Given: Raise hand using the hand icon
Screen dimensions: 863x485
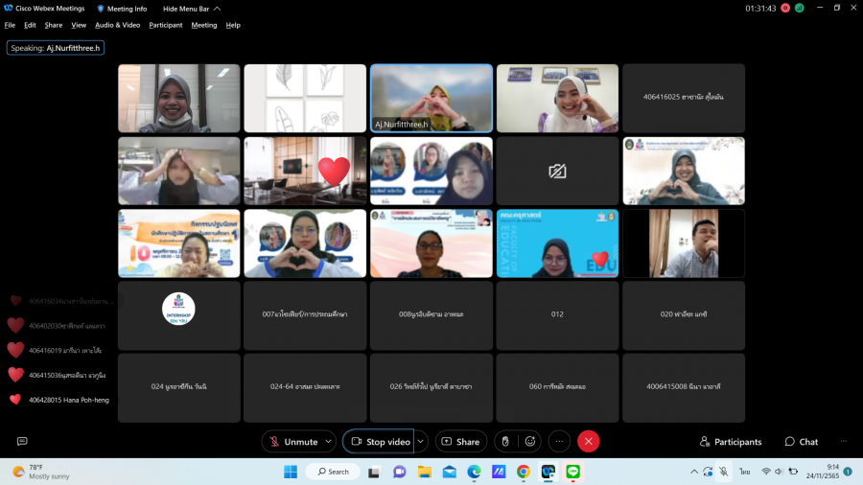Looking at the screenshot, I should coord(505,441).
